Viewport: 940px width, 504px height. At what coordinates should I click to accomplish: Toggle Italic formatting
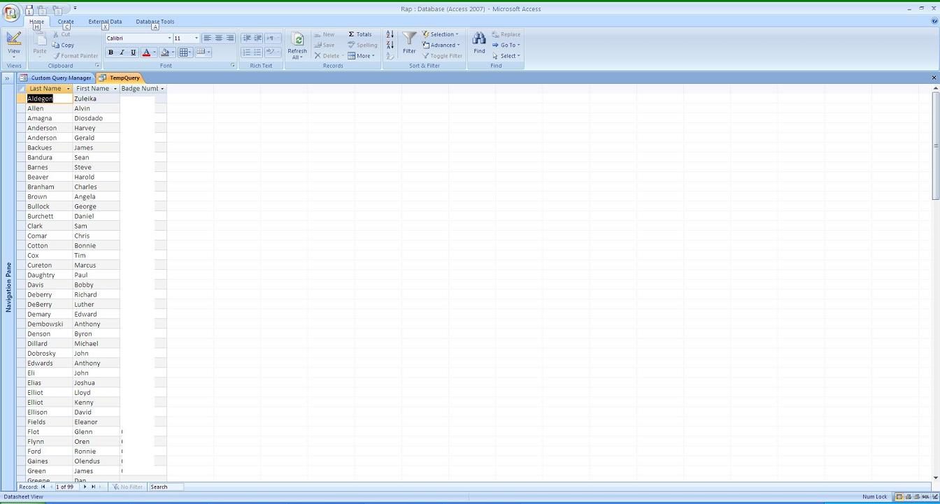point(122,52)
